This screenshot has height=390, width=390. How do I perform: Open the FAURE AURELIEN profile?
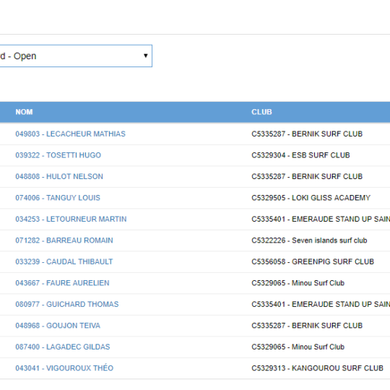pos(62,283)
